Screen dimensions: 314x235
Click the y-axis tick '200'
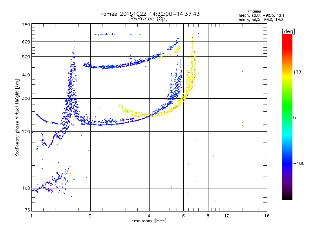point(26,132)
